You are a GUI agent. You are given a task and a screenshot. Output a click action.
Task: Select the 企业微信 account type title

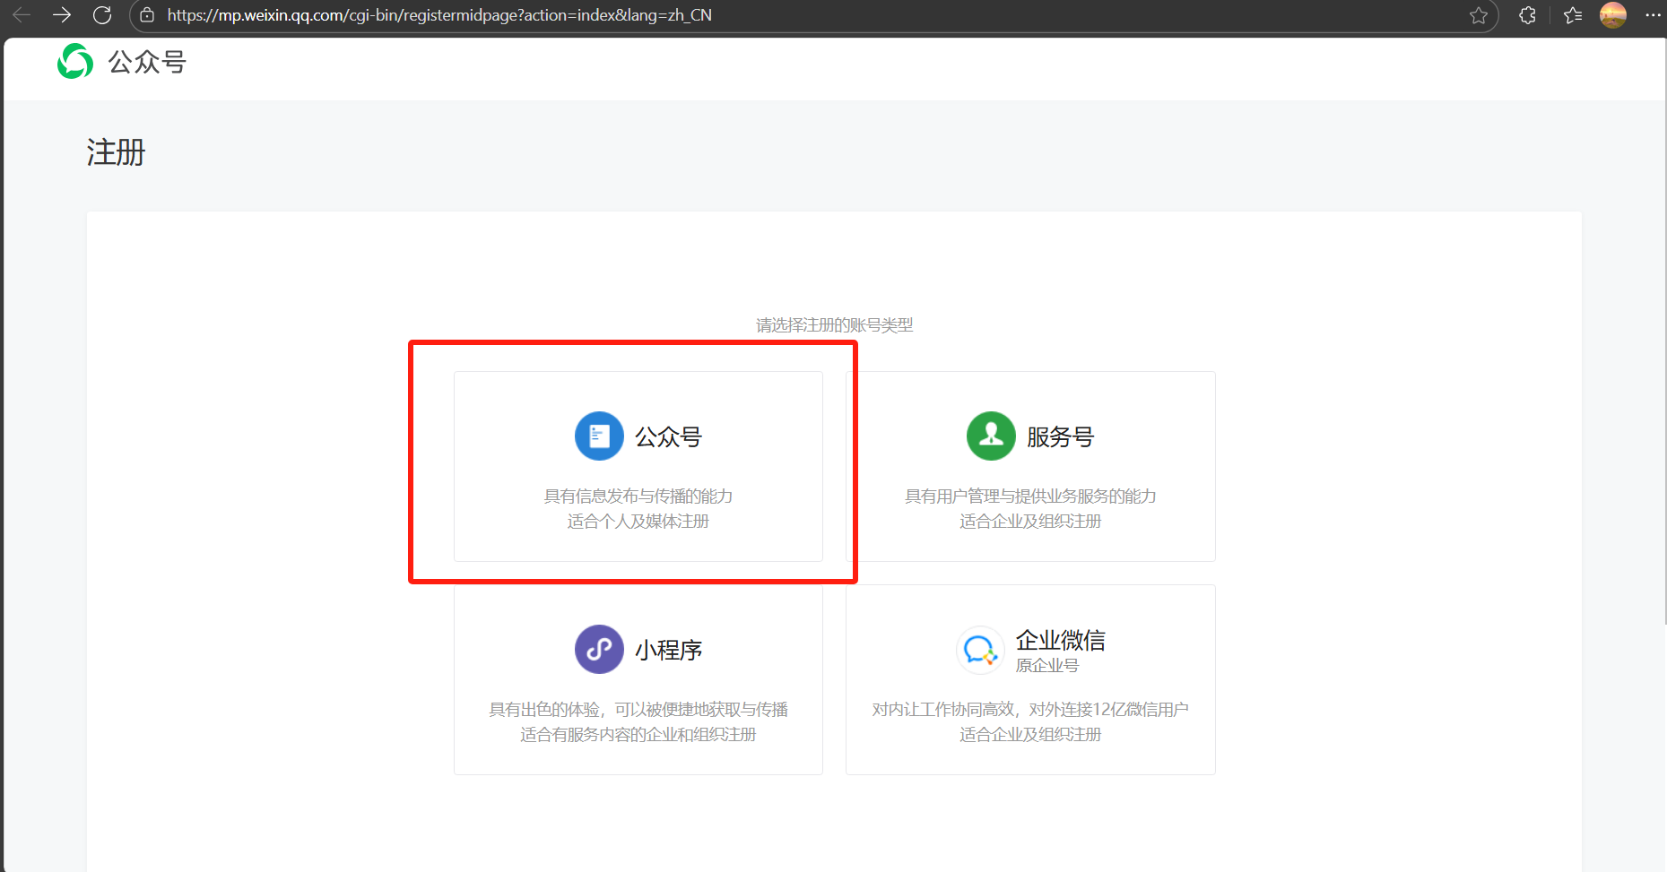click(x=1061, y=640)
